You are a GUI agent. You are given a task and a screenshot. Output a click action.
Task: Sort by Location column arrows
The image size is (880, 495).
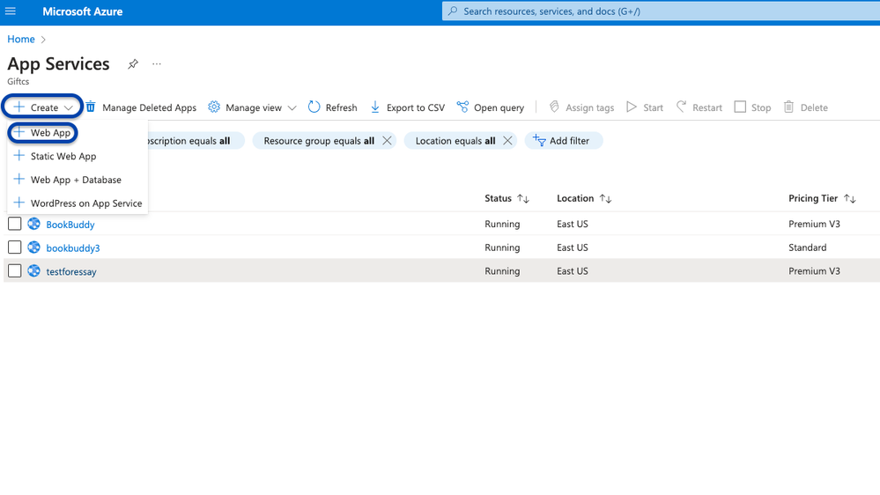(605, 199)
